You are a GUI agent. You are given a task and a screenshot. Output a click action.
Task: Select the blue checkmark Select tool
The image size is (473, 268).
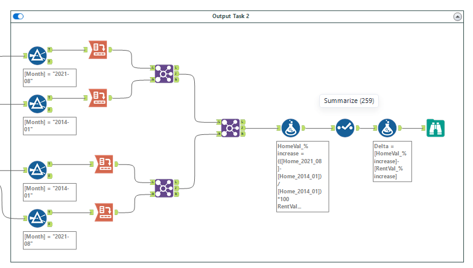pyautogui.click(x=345, y=128)
